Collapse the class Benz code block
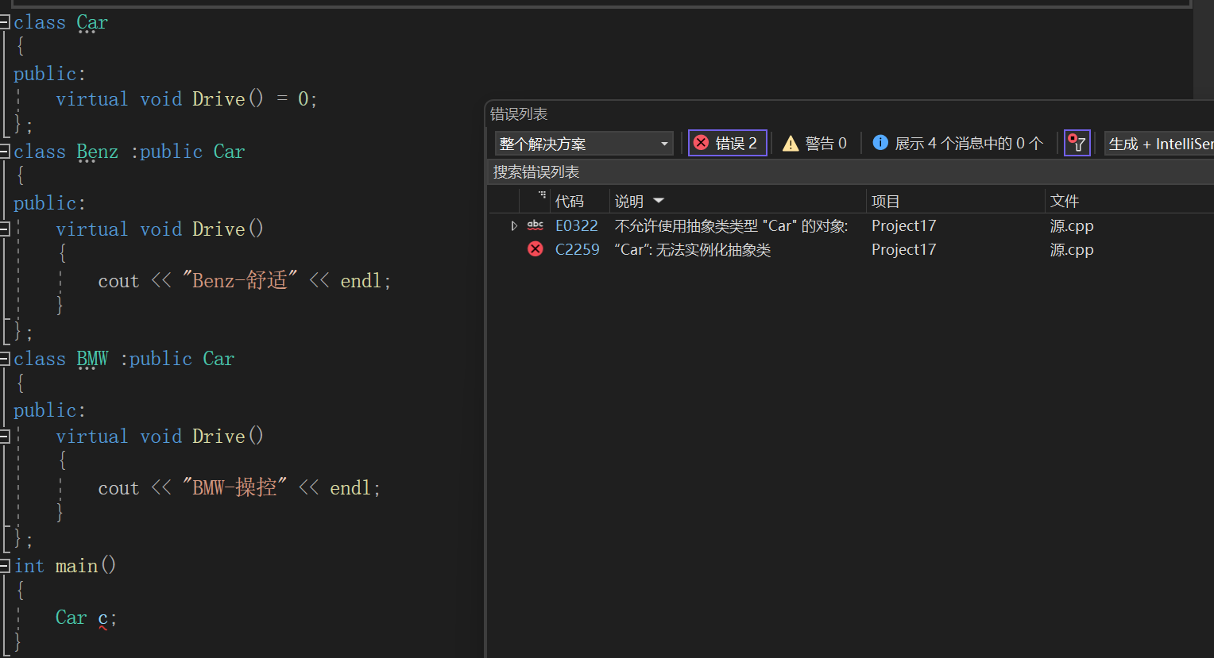This screenshot has width=1214, height=658. click(4, 152)
